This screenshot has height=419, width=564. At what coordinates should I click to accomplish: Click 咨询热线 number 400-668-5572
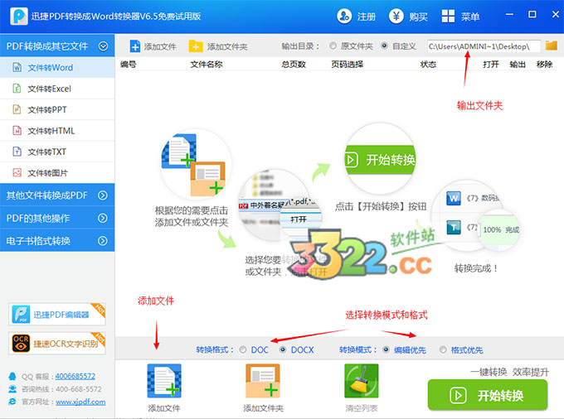click(79, 389)
